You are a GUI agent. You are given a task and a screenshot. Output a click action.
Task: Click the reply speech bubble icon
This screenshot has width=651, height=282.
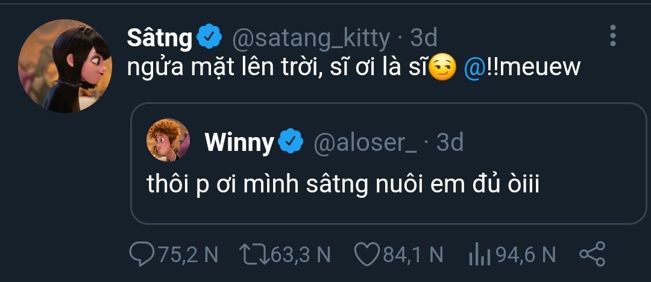[143, 254]
